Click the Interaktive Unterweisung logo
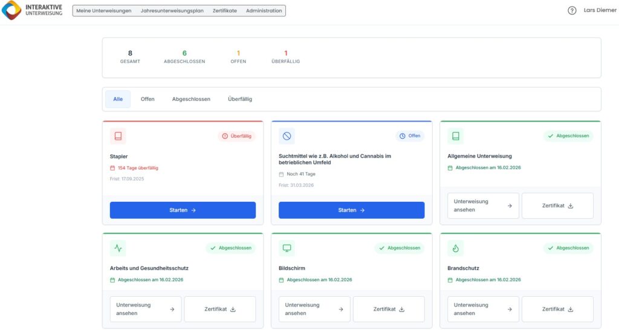This screenshot has width=619, height=330. tap(32, 10)
